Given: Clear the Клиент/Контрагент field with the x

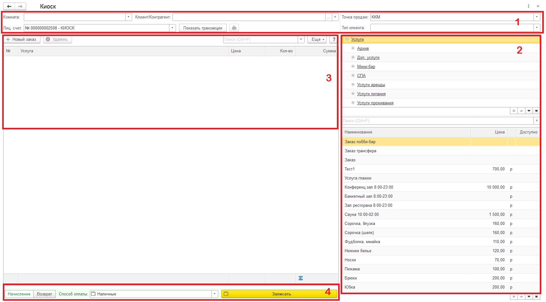Looking at the screenshot, I should tap(335, 17).
